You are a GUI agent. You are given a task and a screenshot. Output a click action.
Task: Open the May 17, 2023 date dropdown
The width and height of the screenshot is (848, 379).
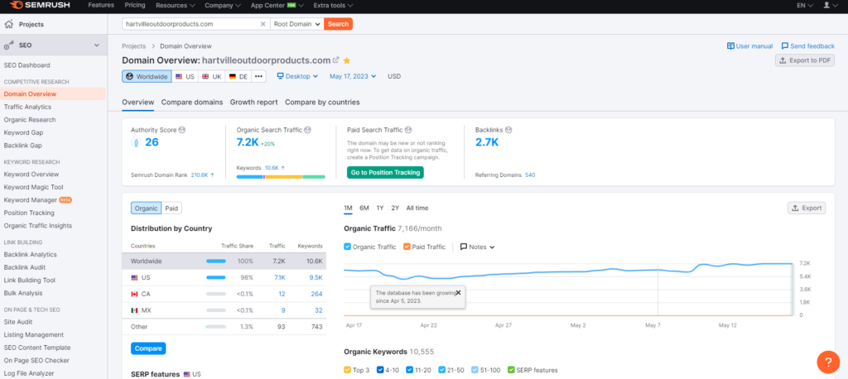point(353,76)
